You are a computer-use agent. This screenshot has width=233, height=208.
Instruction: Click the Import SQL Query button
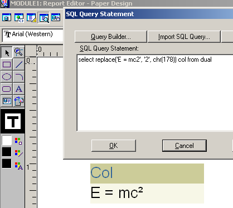[x=184, y=37]
